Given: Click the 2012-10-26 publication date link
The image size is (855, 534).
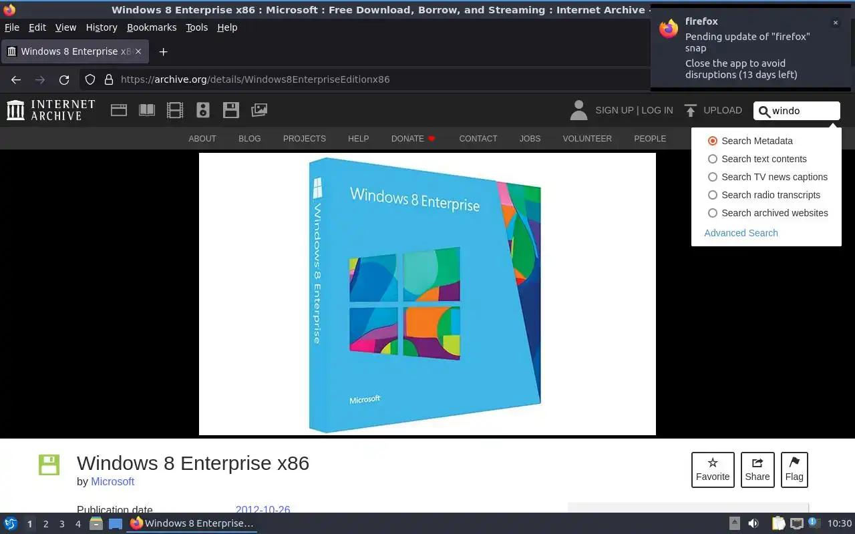Looking at the screenshot, I should click(263, 509).
